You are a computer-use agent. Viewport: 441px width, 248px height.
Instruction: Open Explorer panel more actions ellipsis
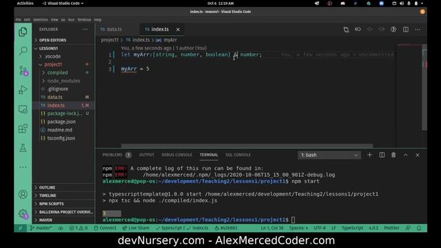(x=85, y=29)
